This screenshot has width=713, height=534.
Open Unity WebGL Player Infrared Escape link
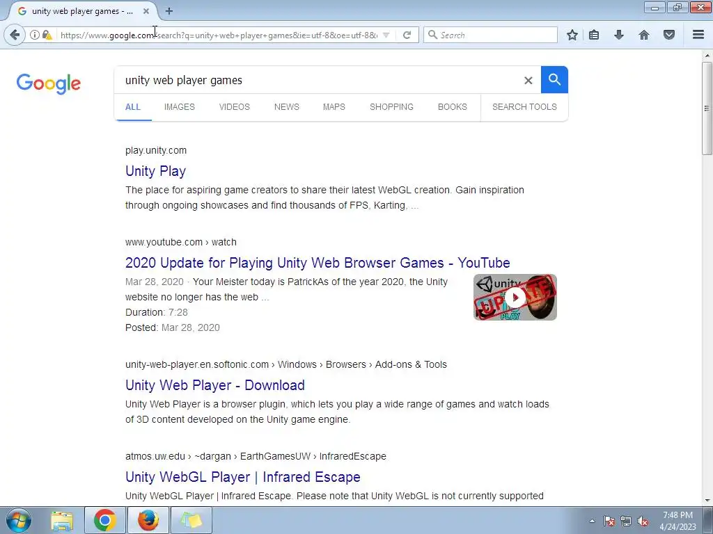[x=243, y=477]
